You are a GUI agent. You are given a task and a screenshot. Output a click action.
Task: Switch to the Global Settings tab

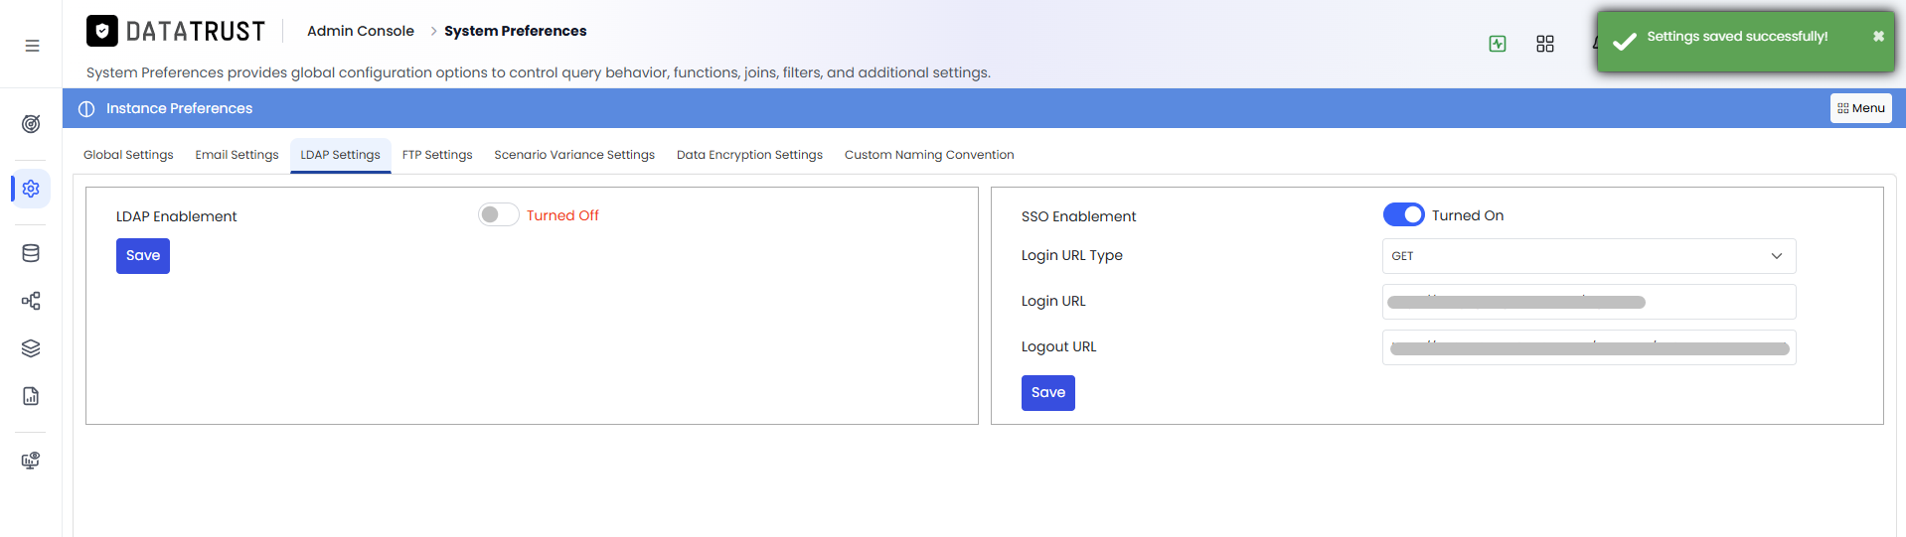pyautogui.click(x=128, y=155)
